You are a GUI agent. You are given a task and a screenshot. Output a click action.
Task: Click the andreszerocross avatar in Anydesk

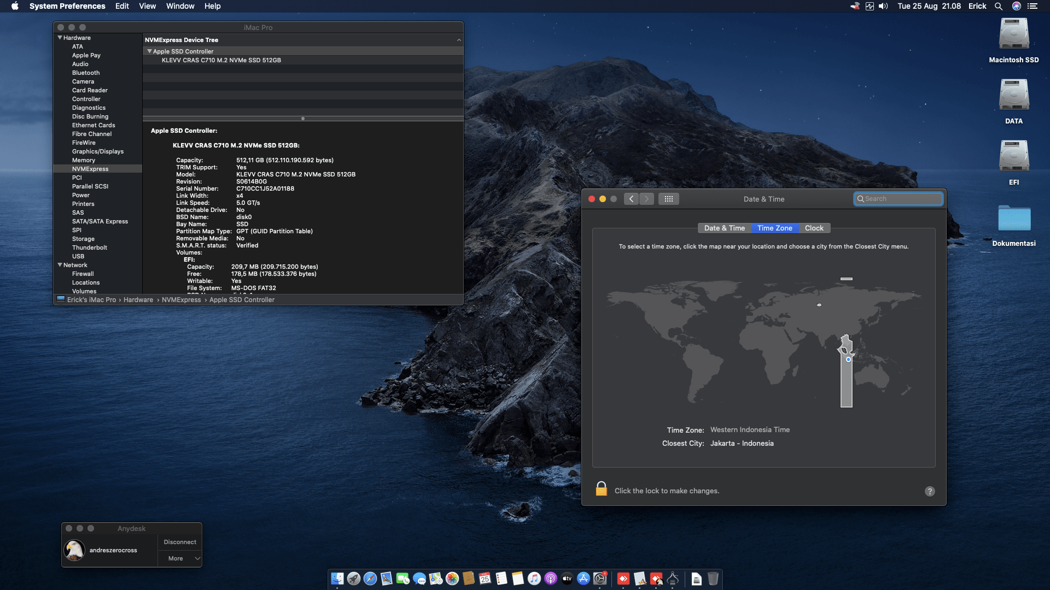[74, 550]
